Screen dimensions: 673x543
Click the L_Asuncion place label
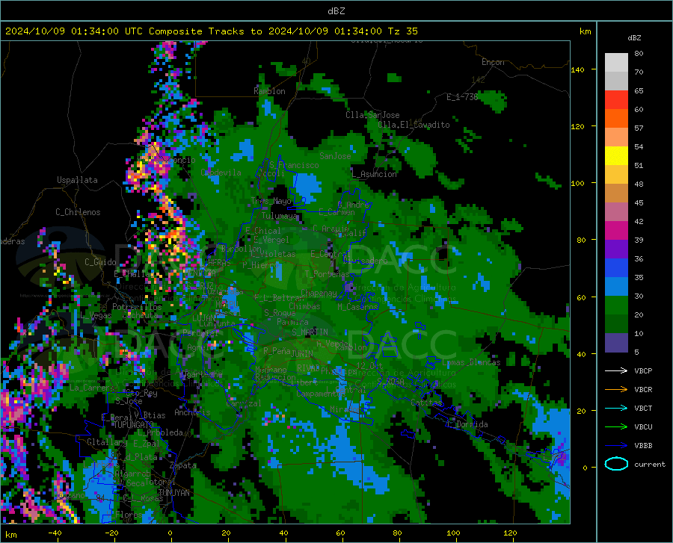(374, 174)
